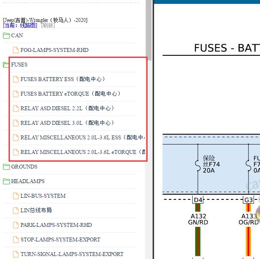The image size is (260, 259).
Task: Open FUSES BATTERY eTORQUE（配电中心）diagram
Action: click(70, 94)
